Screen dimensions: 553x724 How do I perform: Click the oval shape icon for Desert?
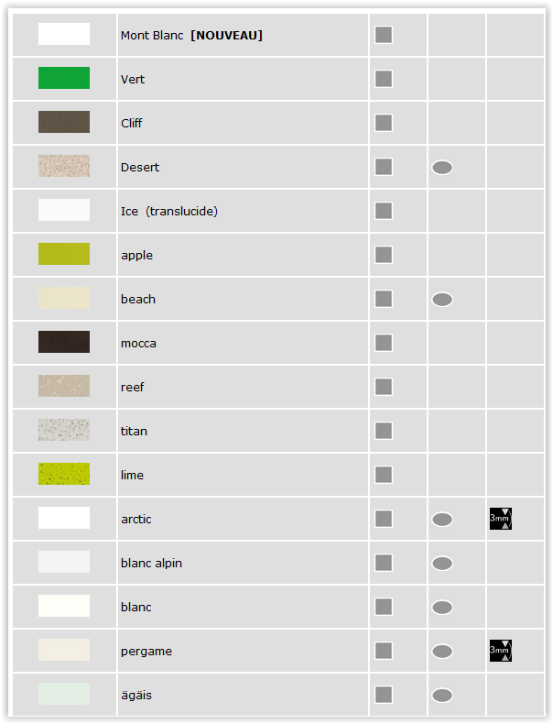point(442,167)
